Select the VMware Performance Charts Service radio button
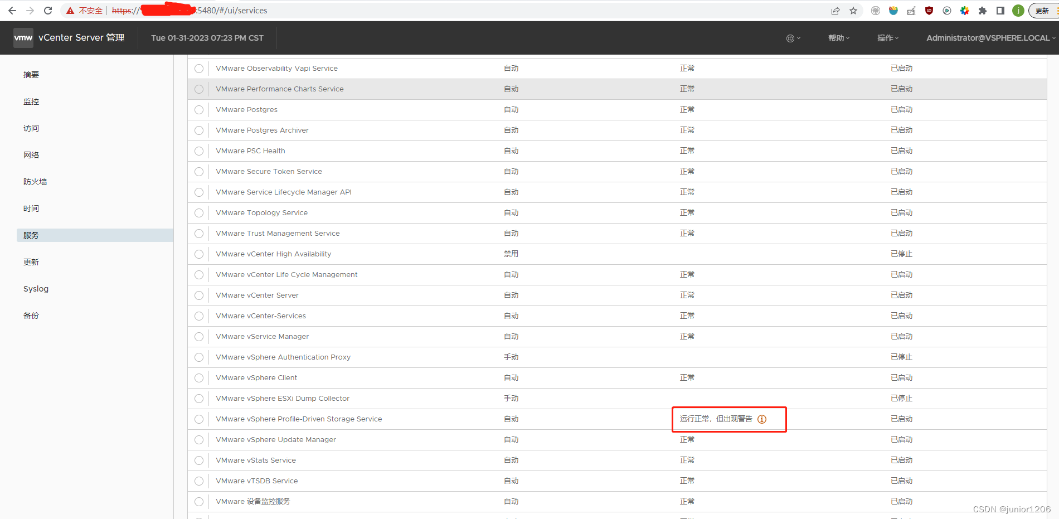1059x519 pixels. pos(199,89)
